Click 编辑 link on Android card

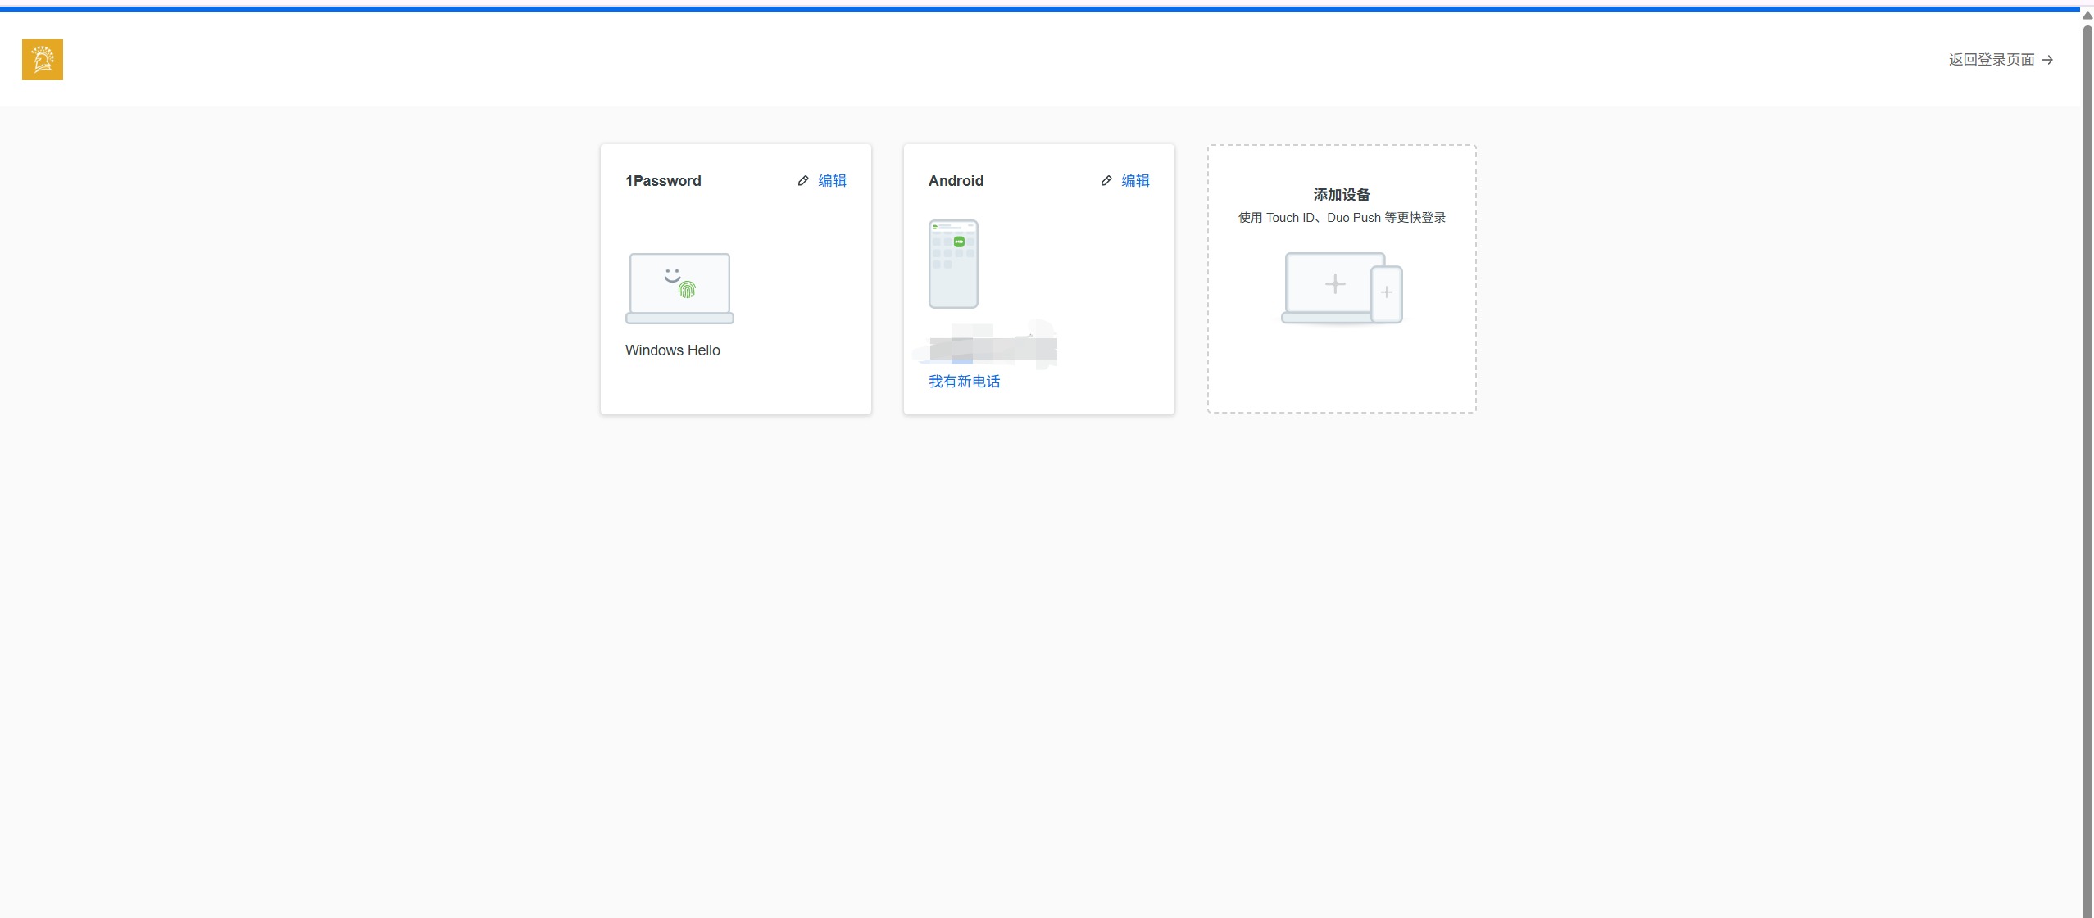[1135, 181]
